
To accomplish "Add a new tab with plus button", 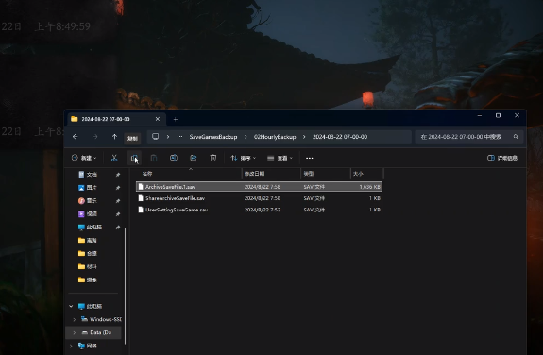I will point(176,119).
